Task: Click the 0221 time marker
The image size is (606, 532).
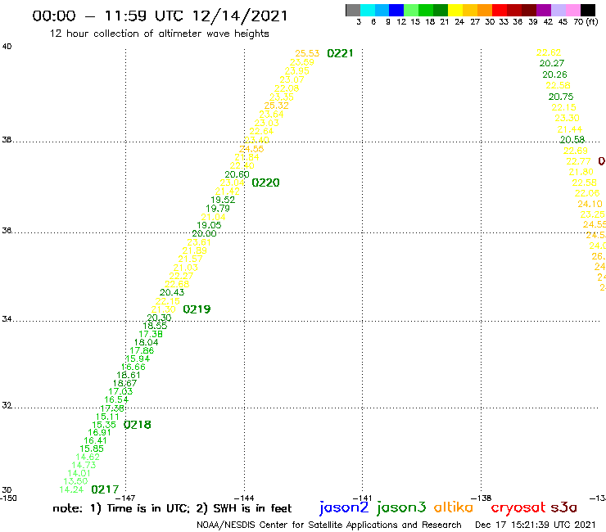Action: coord(340,53)
